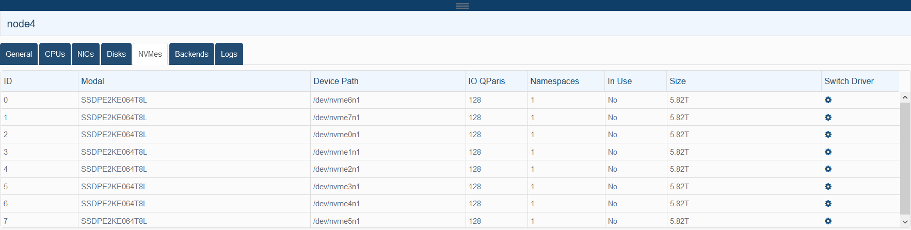Click Switch Driver gear for /dev/nvme5n1
The height and width of the screenshot is (230, 911).
point(828,221)
